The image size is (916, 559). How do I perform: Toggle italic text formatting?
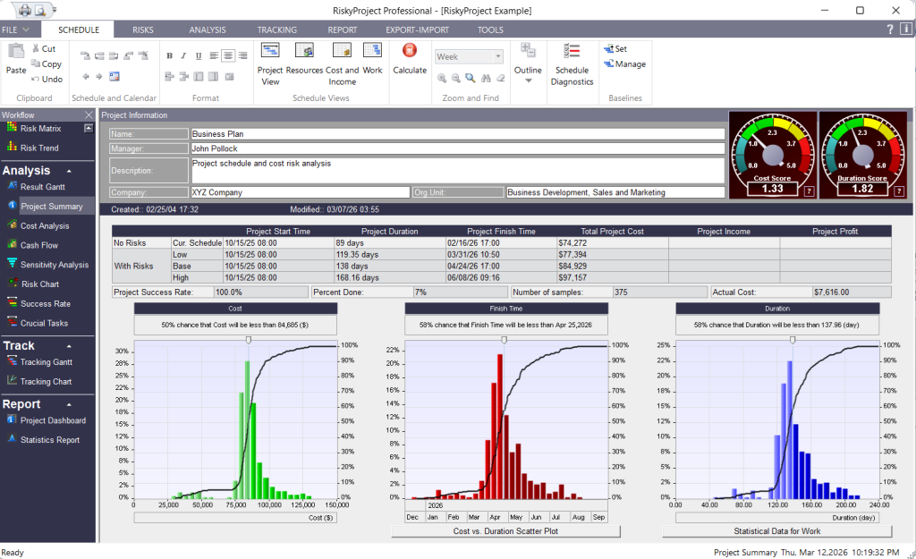click(184, 55)
